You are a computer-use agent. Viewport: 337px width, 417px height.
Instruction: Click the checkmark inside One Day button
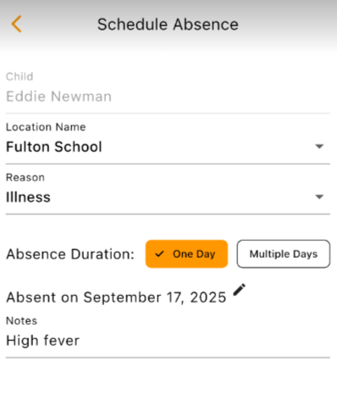[159, 254]
